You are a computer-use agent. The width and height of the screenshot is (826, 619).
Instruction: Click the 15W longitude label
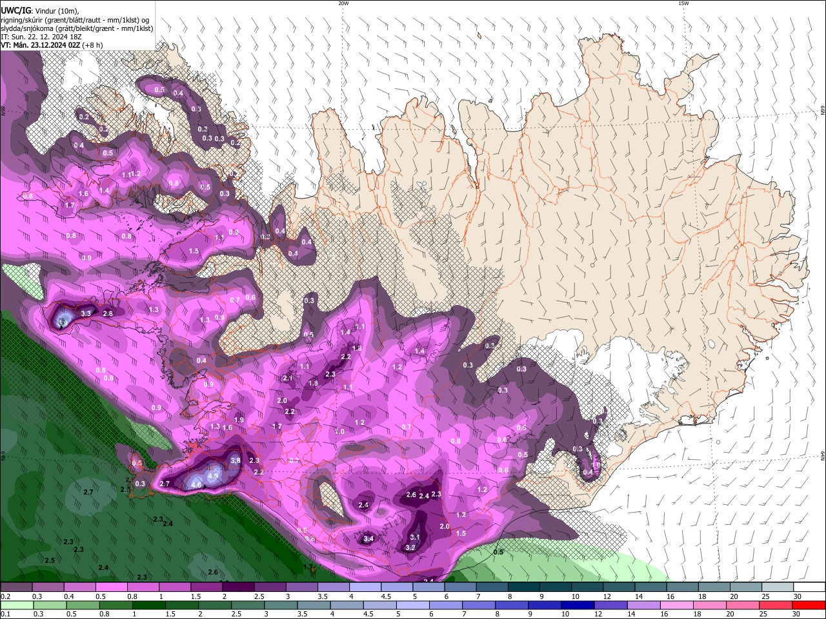pos(683,3)
